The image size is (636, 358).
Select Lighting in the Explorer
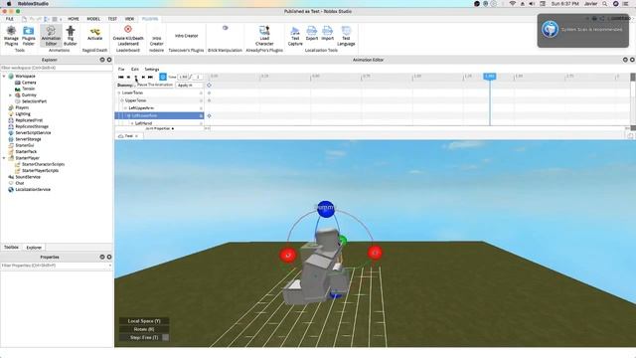(x=23, y=114)
